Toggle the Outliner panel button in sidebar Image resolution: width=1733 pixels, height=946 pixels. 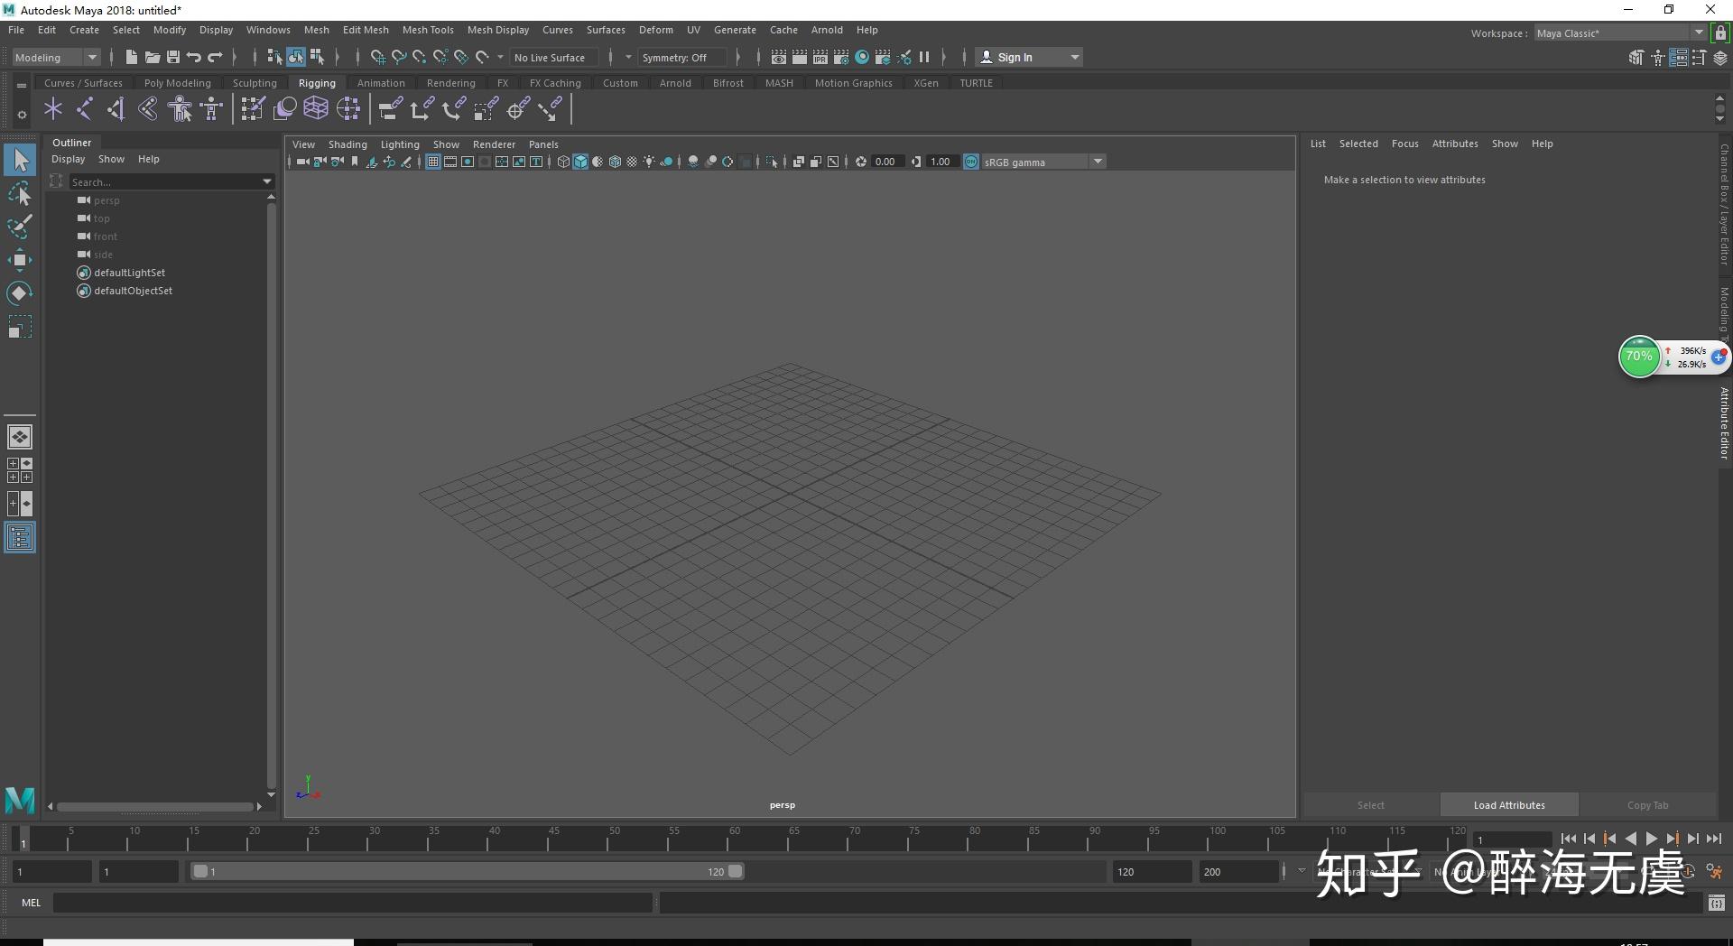[19, 538]
